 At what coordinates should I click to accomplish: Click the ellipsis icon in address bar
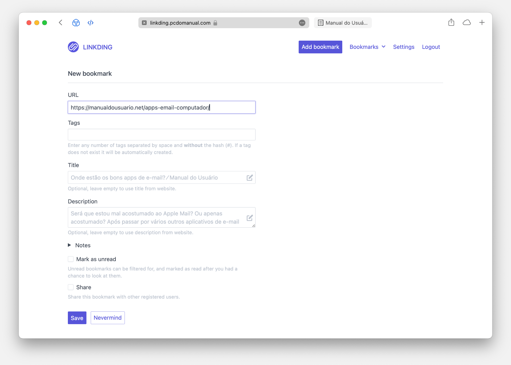pyautogui.click(x=302, y=23)
